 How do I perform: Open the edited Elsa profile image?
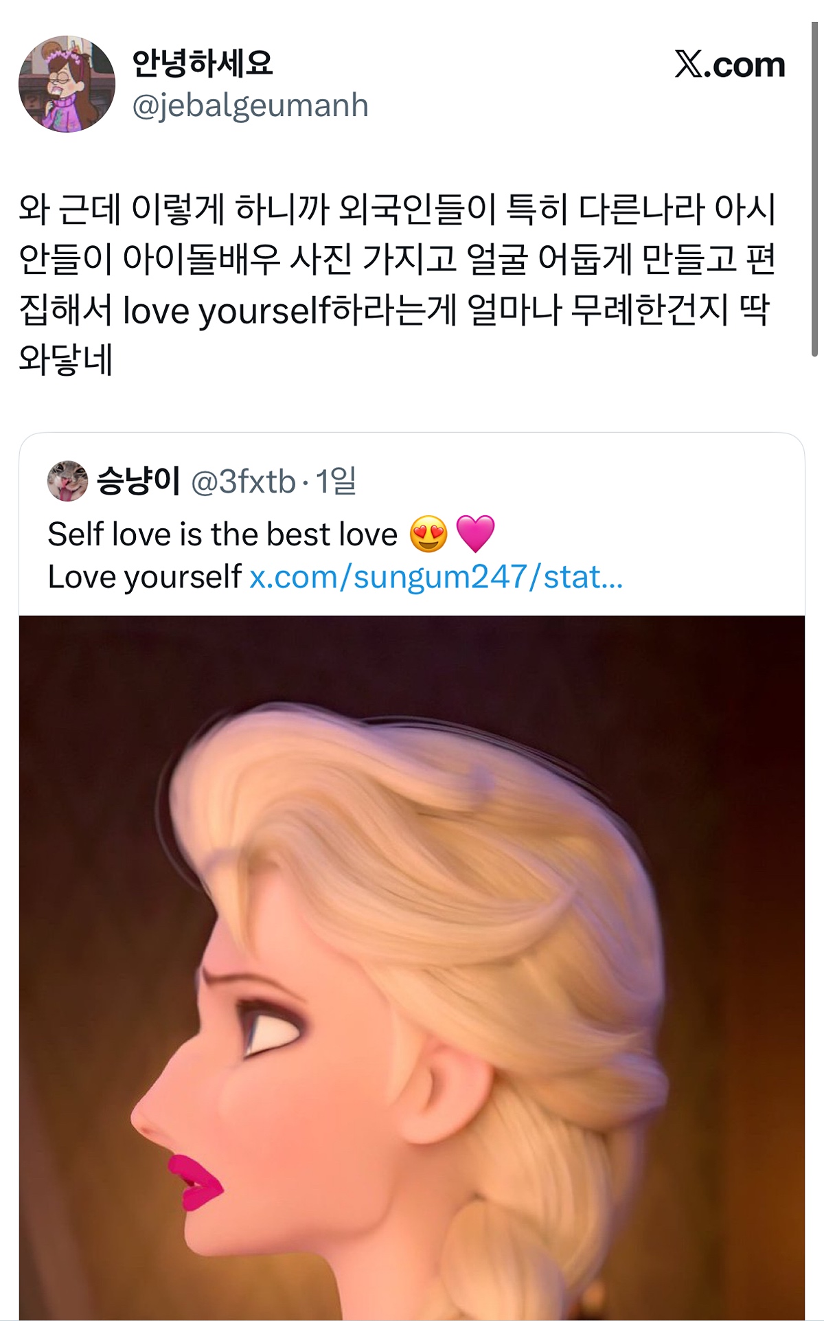click(x=412, y=968)
